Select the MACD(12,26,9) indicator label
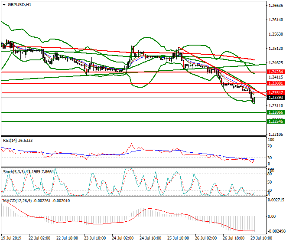 click(x=36, y=201)
